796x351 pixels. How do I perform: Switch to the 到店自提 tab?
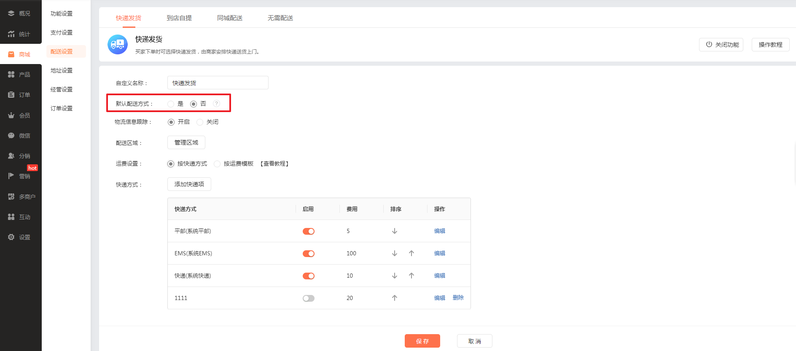coord(179,18)
